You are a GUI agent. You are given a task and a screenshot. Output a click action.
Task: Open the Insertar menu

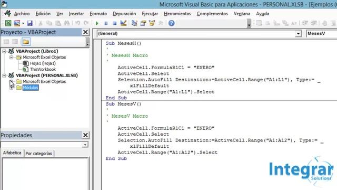[76, 14]
